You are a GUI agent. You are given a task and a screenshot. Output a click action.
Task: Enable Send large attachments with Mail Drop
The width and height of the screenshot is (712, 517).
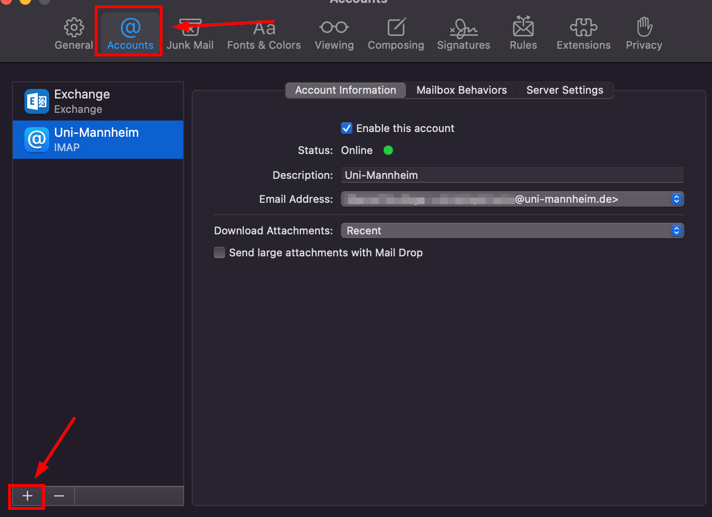click(x=219, y=253)
